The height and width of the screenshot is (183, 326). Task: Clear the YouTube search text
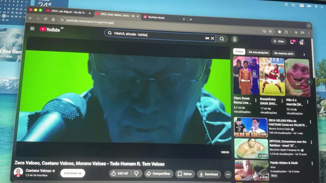(x=213, y=38)
